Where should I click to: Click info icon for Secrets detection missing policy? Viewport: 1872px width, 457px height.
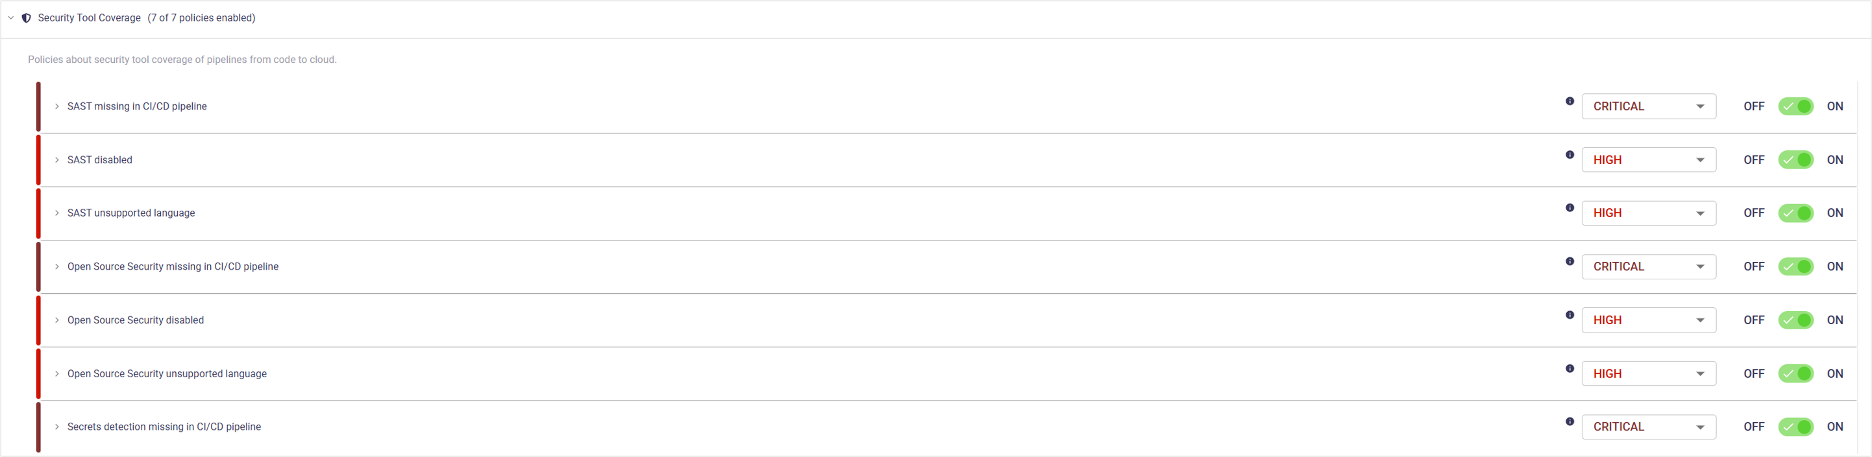[1570, 422]
